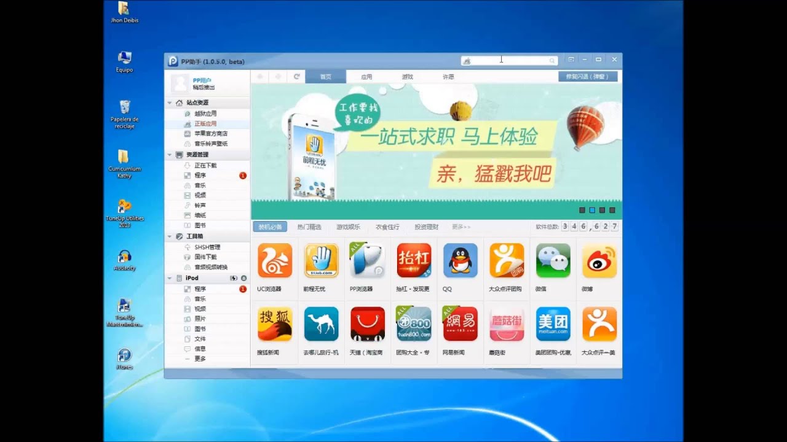The height and width of the screenshot is (442, 787).
Task: Click the menu icon in title bar
Action: click(571, 60)
